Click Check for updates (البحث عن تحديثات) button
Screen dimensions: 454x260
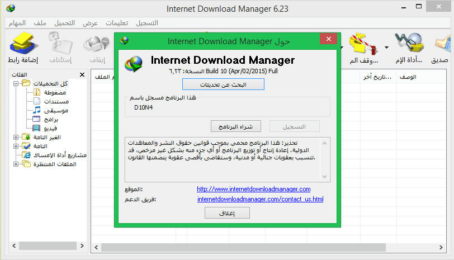click(x=223, y=84)
